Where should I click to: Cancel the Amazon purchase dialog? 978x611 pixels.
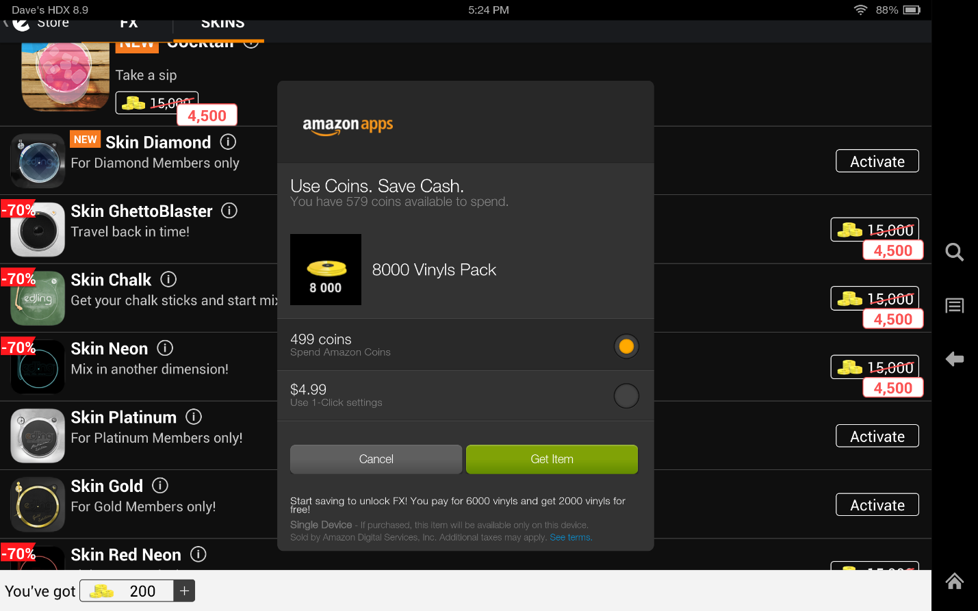coord(376,459)
